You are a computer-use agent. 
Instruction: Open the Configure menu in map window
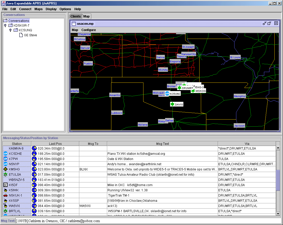[x=88, y=30]
